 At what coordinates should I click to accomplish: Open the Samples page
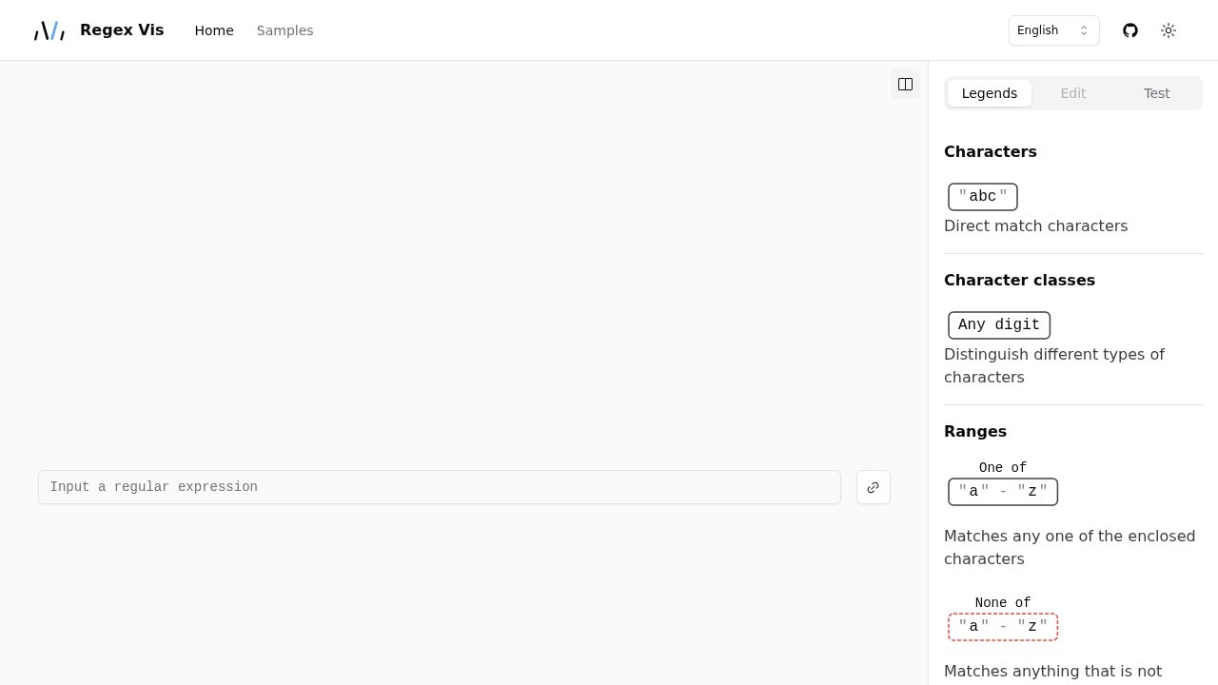[x=285, y=30]
